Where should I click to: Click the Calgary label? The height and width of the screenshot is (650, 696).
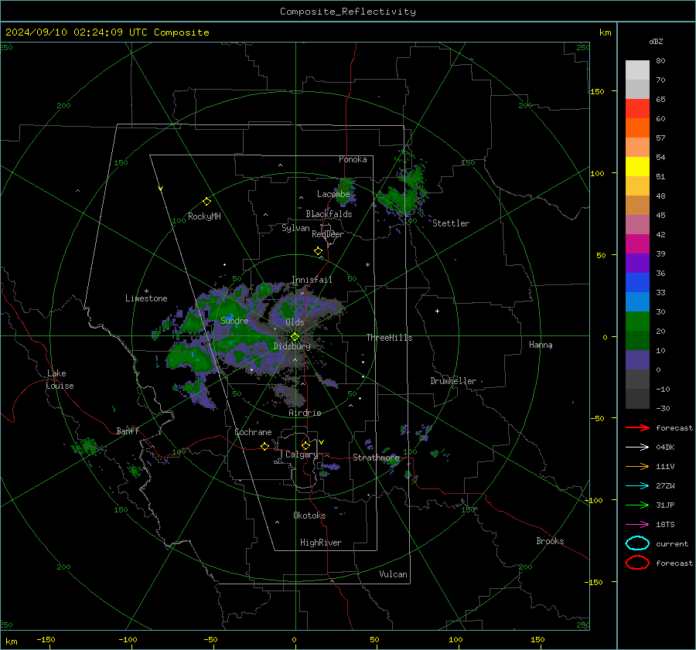coord(302,454)
